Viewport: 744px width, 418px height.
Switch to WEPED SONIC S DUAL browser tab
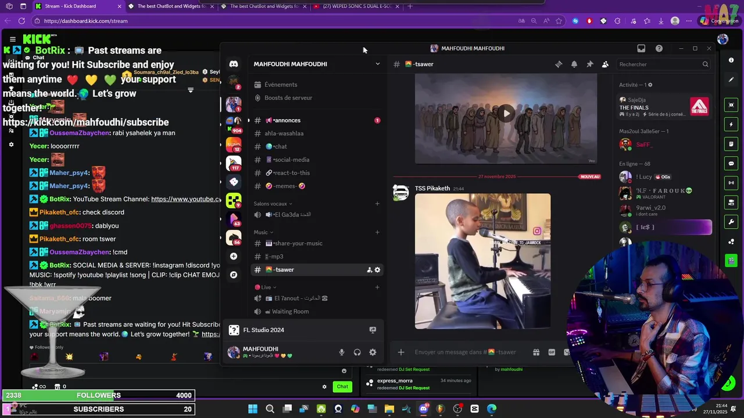pos(356,6)
